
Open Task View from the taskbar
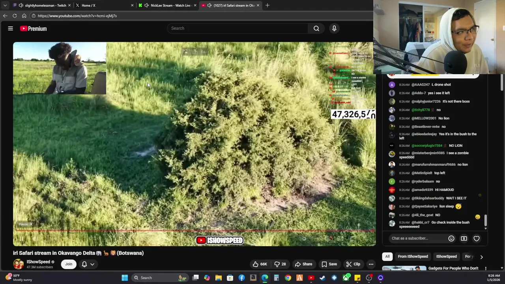coord(195,278)
